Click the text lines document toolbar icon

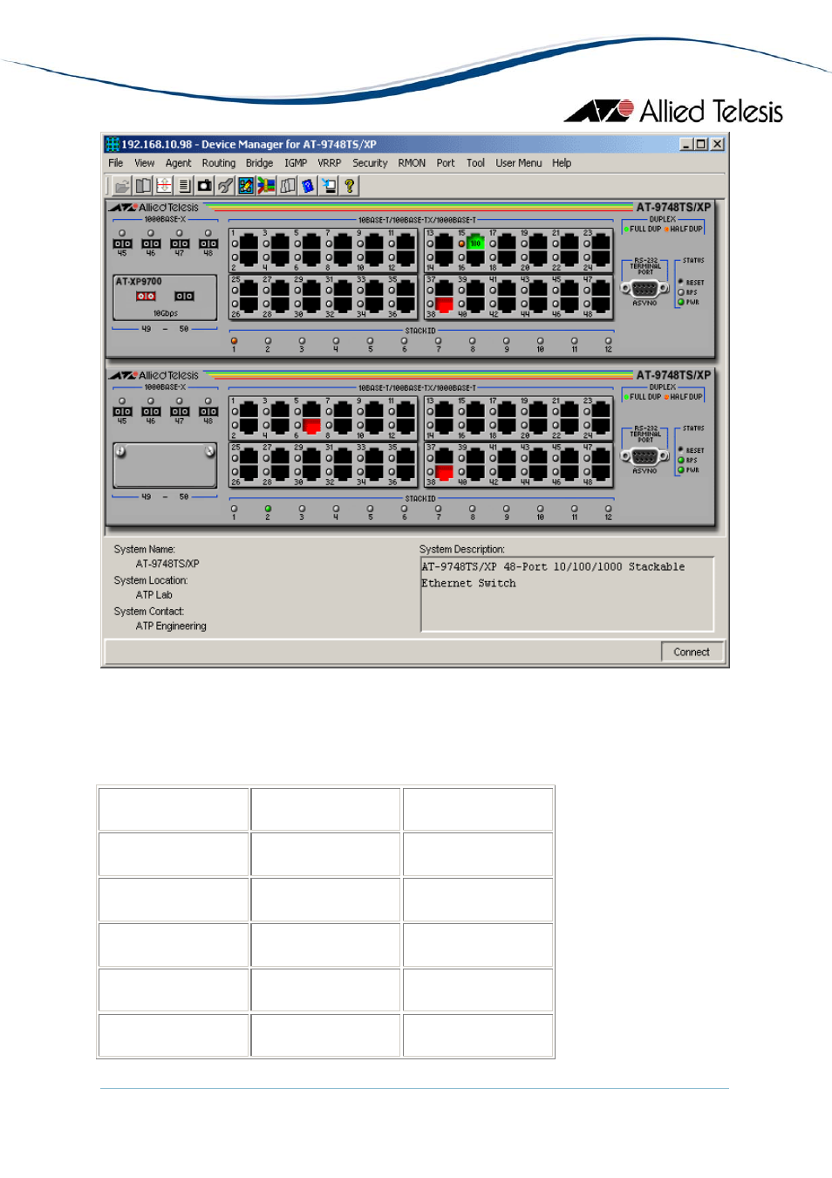point(184,186)
